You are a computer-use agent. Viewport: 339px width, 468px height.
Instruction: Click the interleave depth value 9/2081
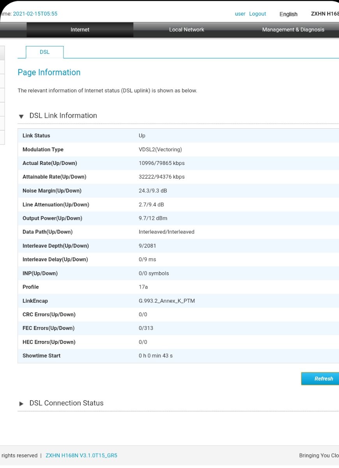point(147,246)
